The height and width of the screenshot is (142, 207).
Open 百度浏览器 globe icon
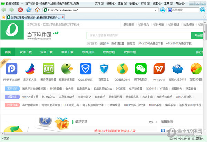pos(196,69)
